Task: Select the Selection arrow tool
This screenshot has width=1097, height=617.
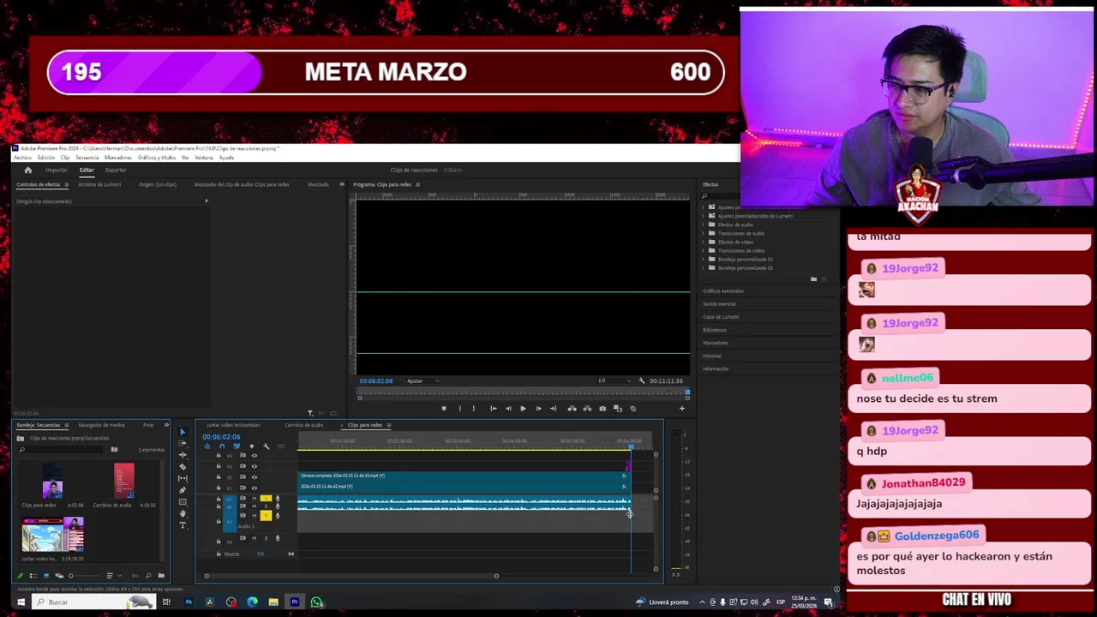Action: pos(183,433)
